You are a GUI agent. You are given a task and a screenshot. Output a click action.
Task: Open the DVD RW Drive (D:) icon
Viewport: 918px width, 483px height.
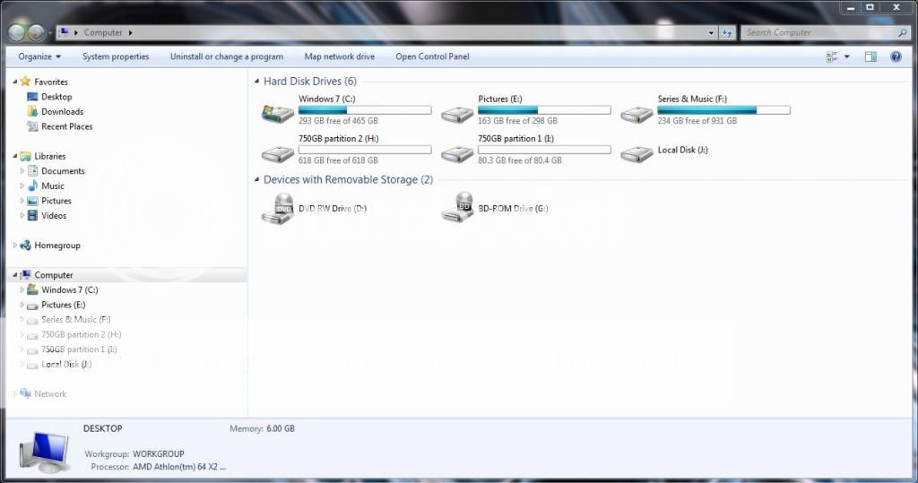pos(278,209)
